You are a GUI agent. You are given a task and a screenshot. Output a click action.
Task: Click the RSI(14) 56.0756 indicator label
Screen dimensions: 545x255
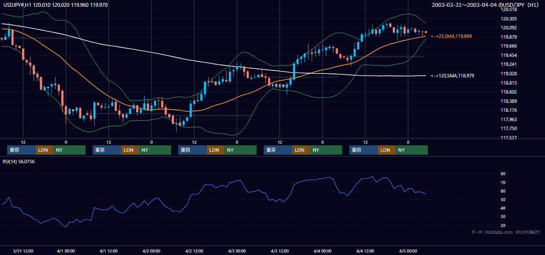coord(18,161)
